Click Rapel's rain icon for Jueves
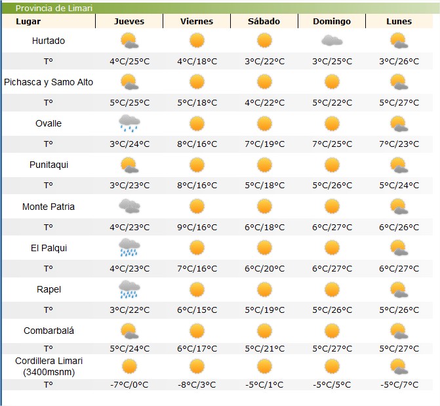 [x=129, y=289]
